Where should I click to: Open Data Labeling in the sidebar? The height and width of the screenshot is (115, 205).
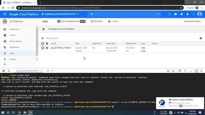coord(15,41)
